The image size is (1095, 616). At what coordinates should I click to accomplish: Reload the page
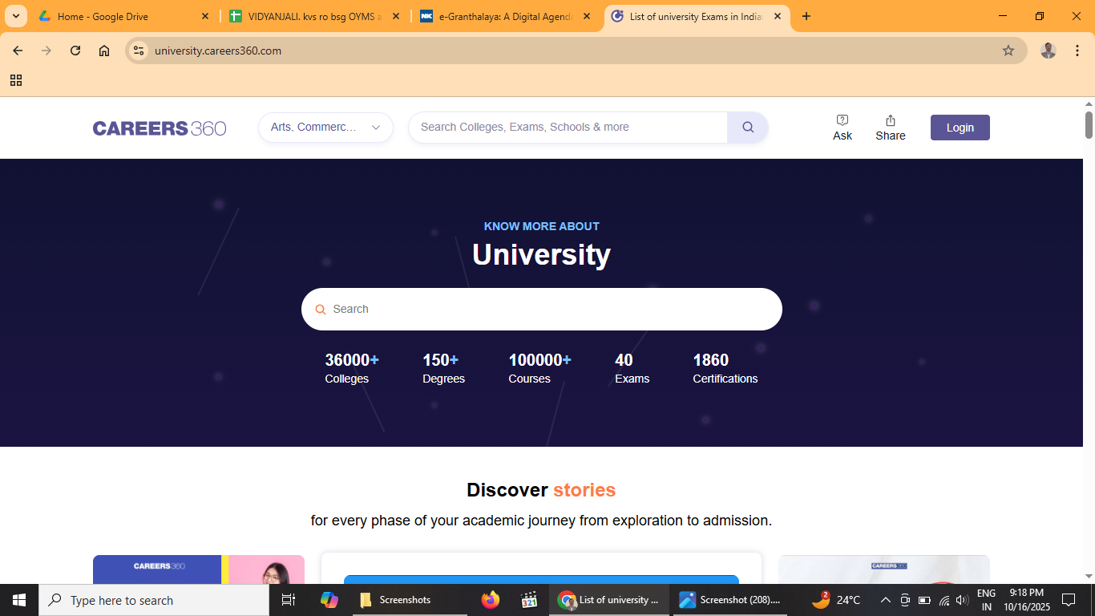75,51
